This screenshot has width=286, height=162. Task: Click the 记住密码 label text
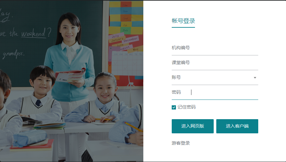[x=186, y=107]
